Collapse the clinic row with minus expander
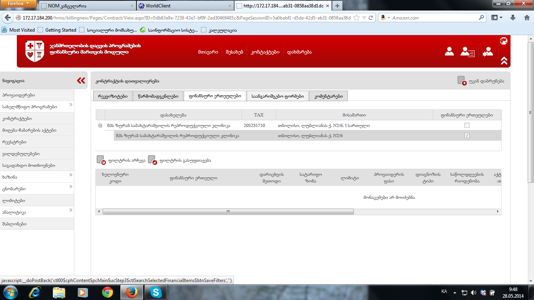Viewport: 534px width, 300px height. (x=100, y=126)
